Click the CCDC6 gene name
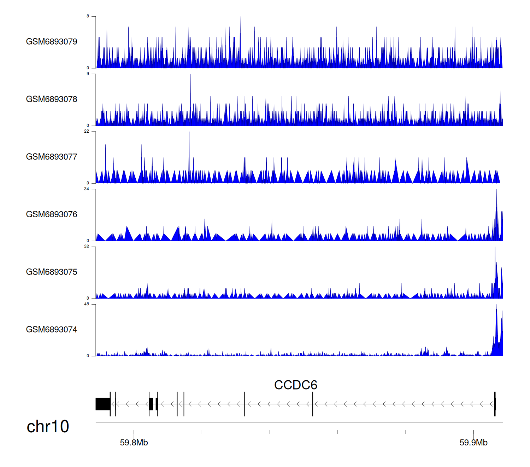The width and height of the screenshot is (530, 467). pos(295,385)
